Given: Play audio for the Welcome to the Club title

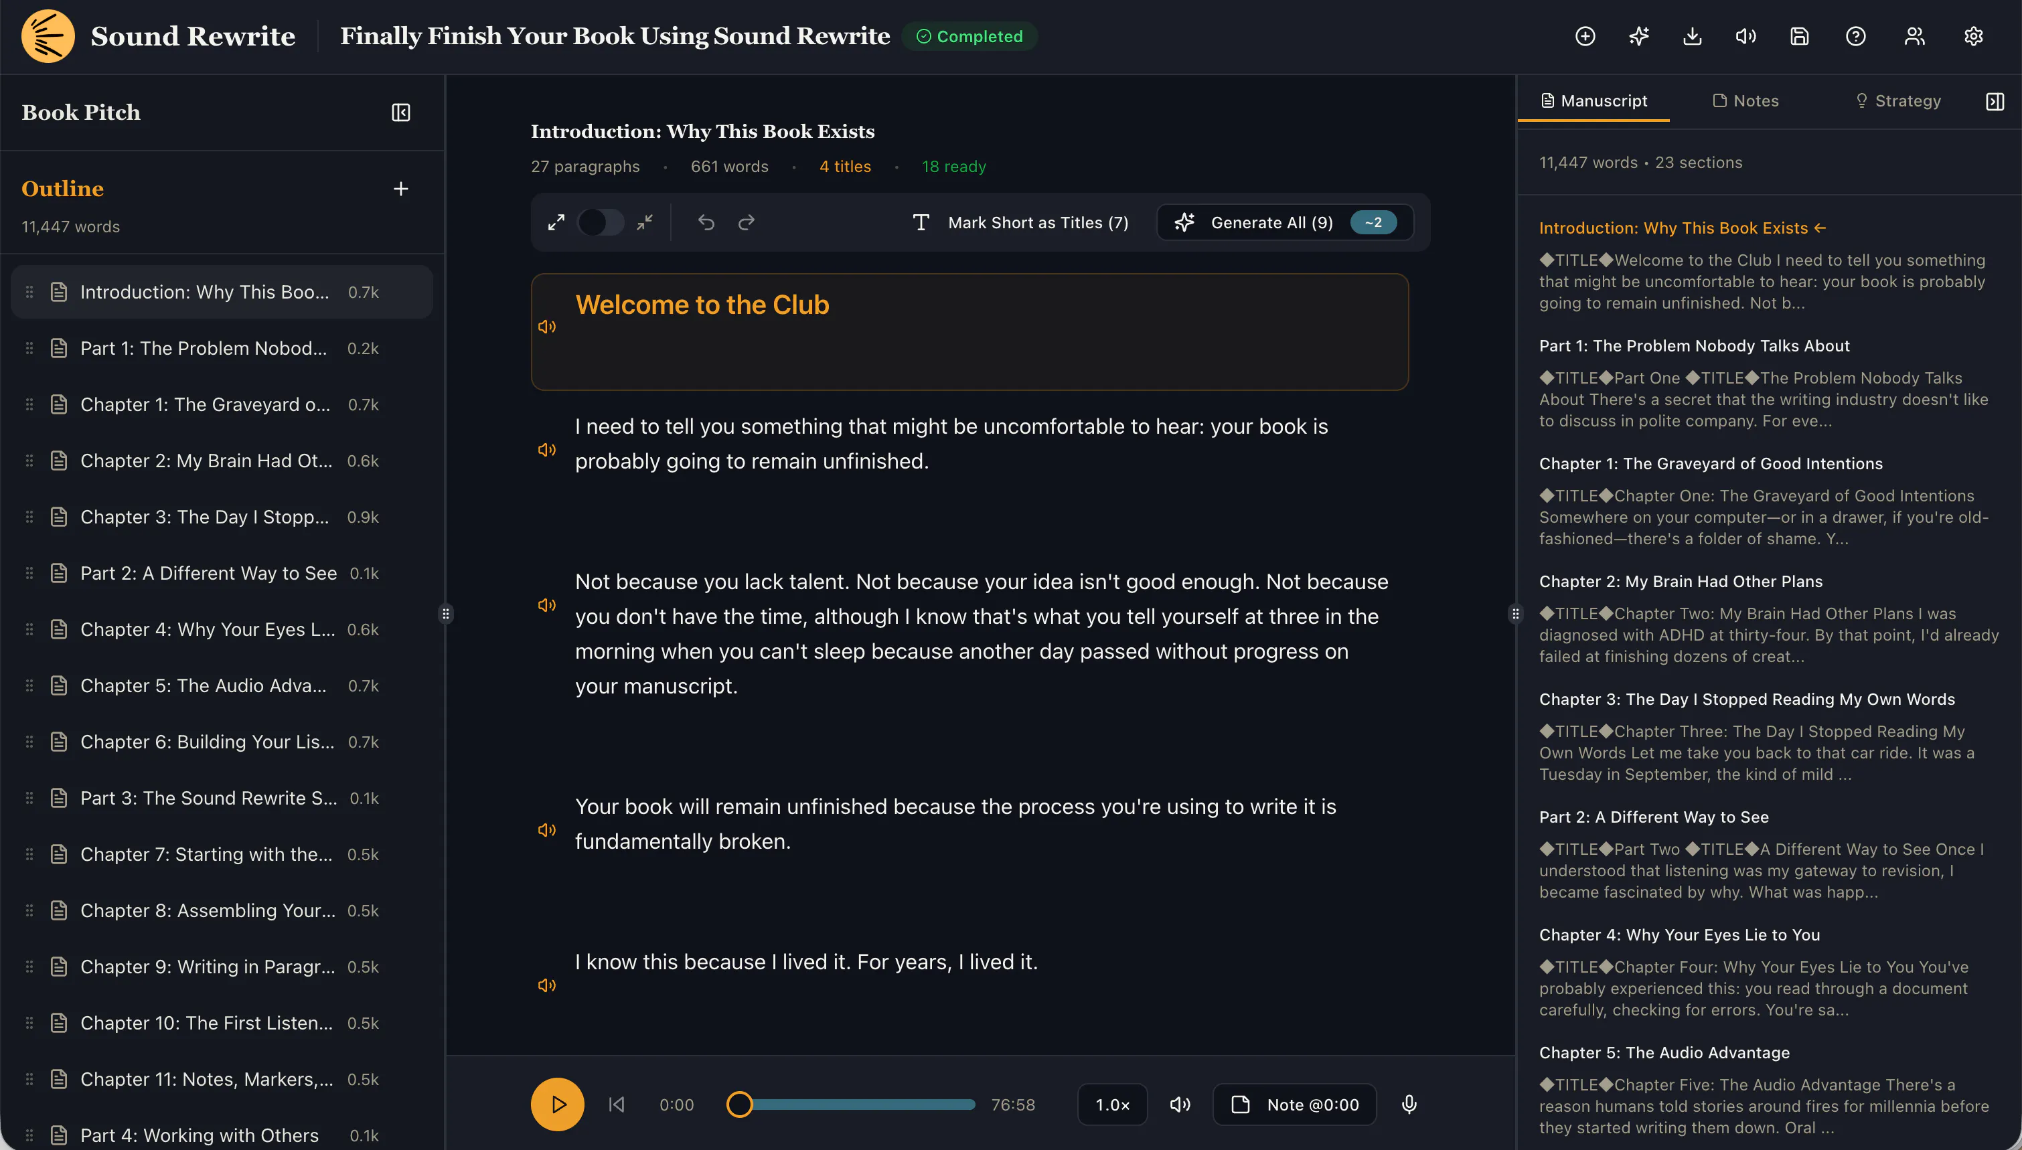Looking at the screenshot, I should (x=546, y=326).
